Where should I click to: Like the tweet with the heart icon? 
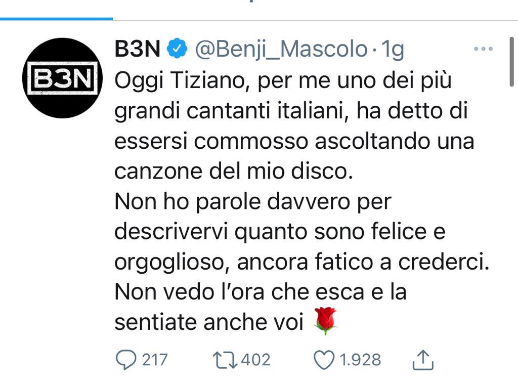click(x=325, y=360)
